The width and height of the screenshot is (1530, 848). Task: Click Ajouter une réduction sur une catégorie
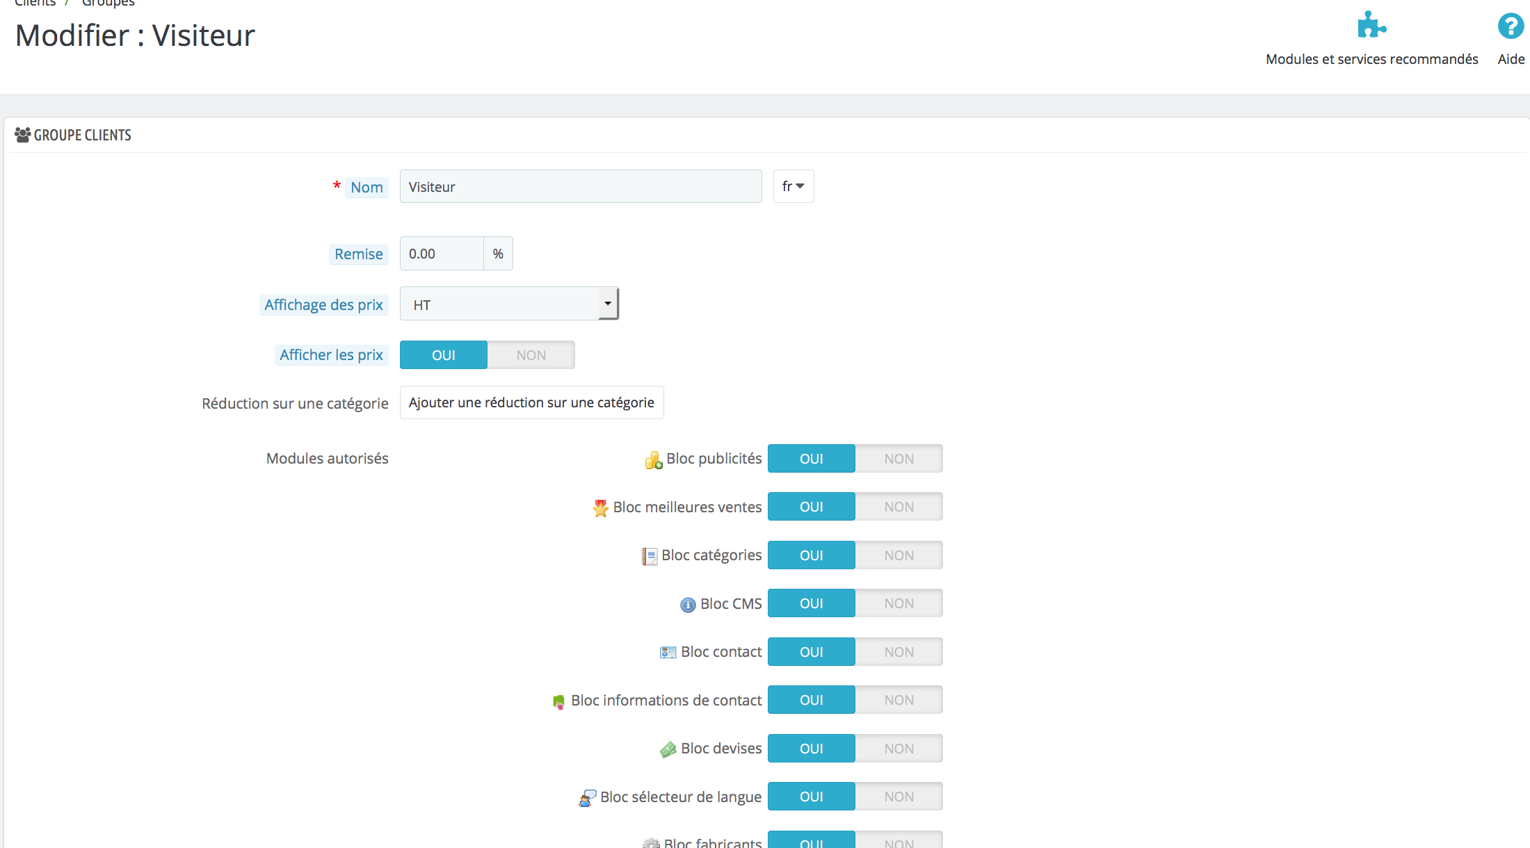pos(531,402)
